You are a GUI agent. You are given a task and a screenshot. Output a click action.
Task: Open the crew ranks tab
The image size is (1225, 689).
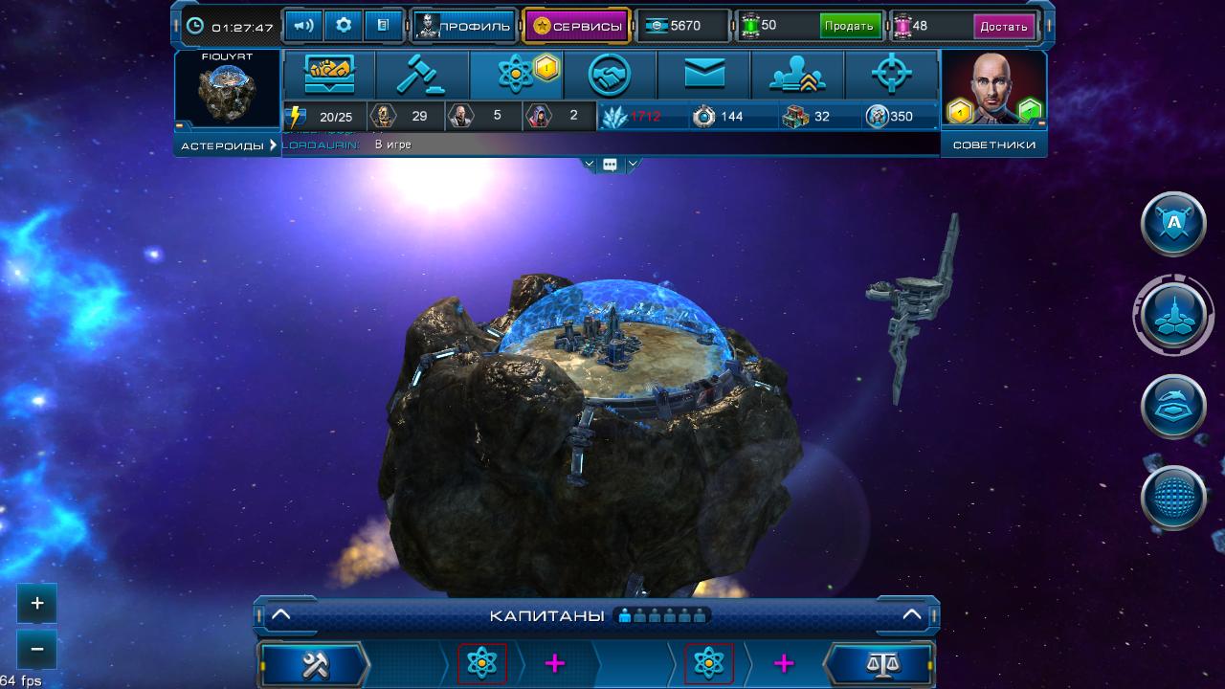coord(797,75)
